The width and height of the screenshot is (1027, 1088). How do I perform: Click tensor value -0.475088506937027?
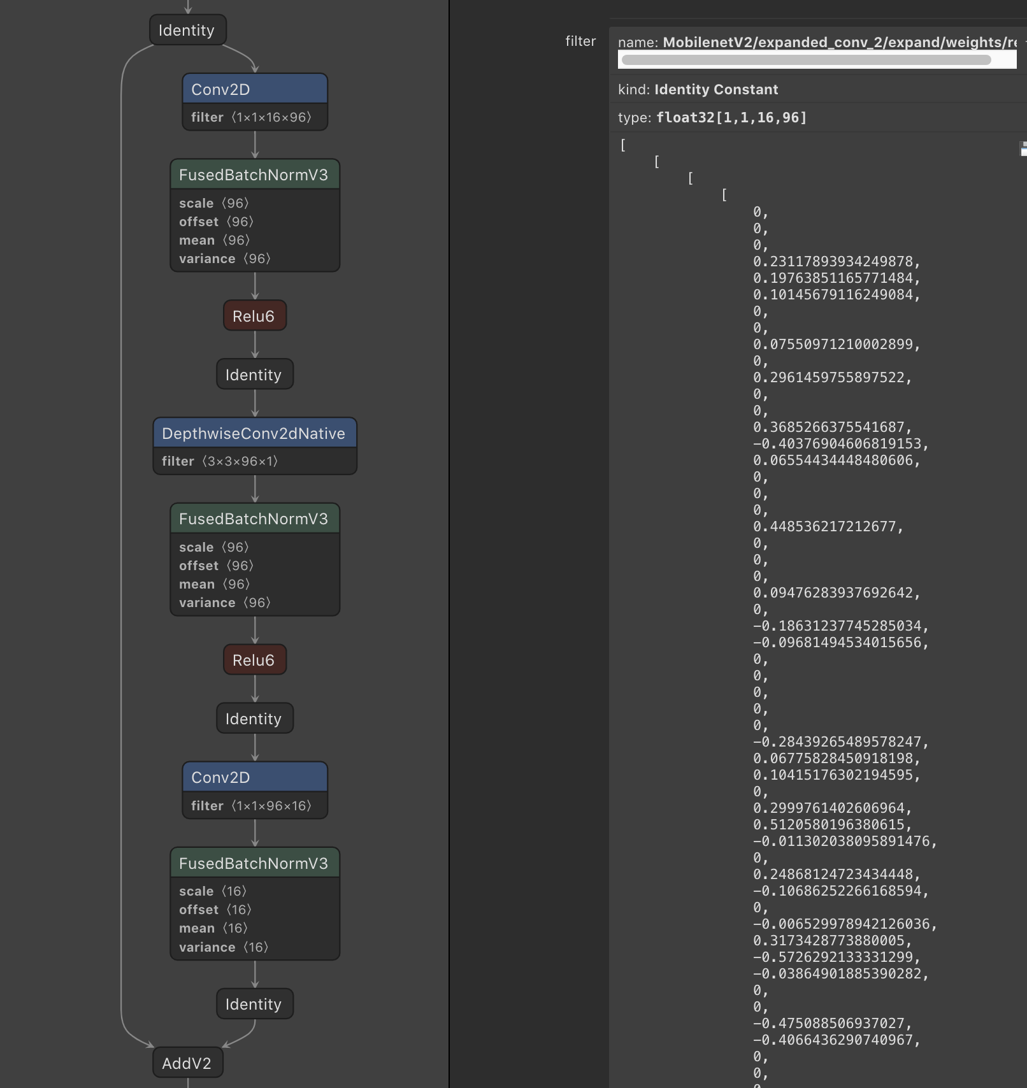832,1023
